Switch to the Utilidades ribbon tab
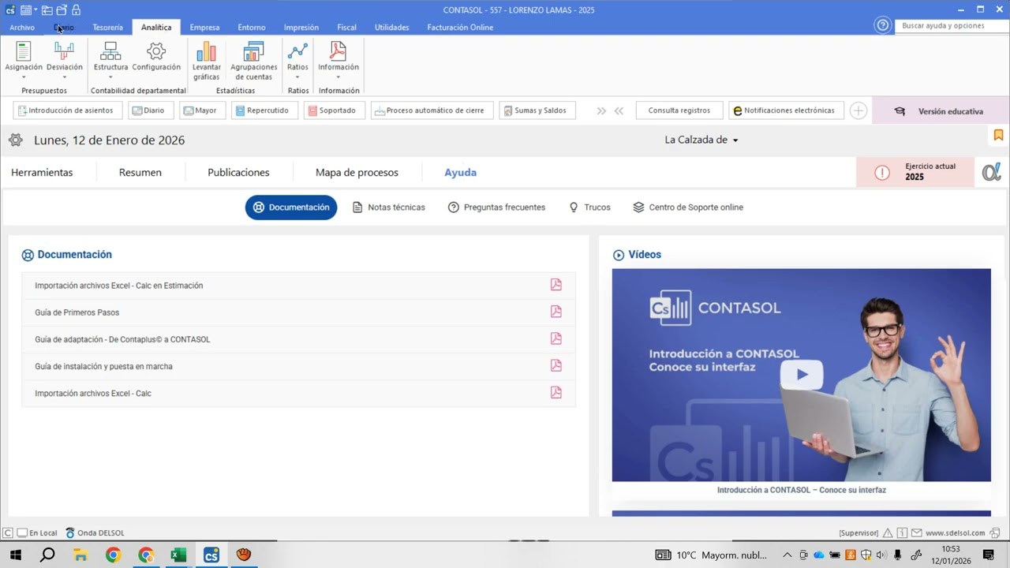Screen dimensions: 1010x568 (x=391, y=28)
